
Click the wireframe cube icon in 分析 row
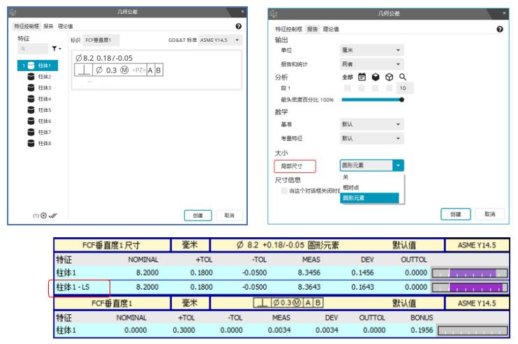coord(389,77)
